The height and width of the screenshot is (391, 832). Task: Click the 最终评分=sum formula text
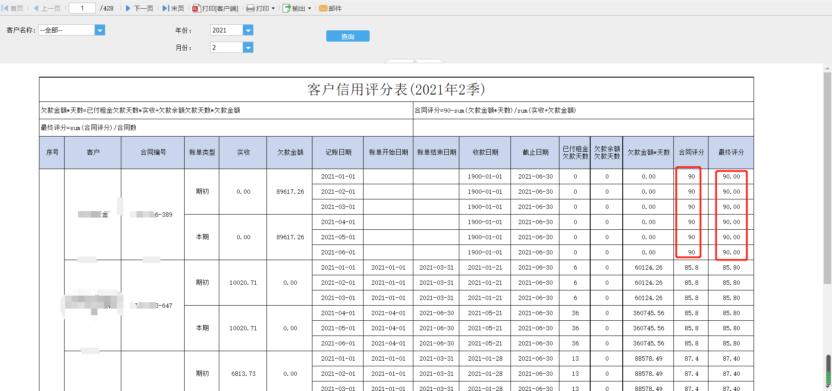pyautogui.click(x=89, y=127)
